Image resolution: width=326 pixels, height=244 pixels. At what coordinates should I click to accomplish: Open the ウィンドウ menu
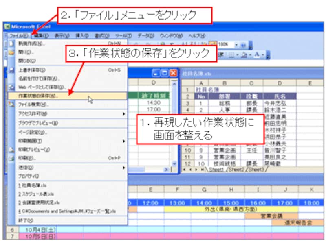(x=171, y=36)
